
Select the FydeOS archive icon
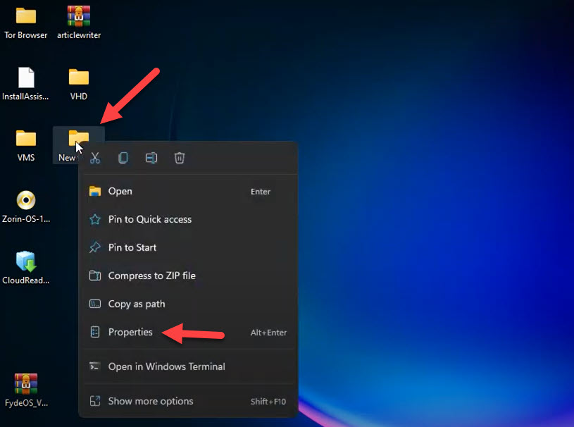26,384
